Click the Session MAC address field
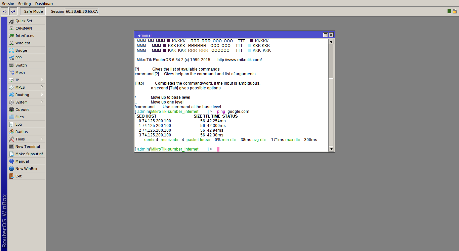Viewport: 459px width, 251px height. [x=82, y=11]
